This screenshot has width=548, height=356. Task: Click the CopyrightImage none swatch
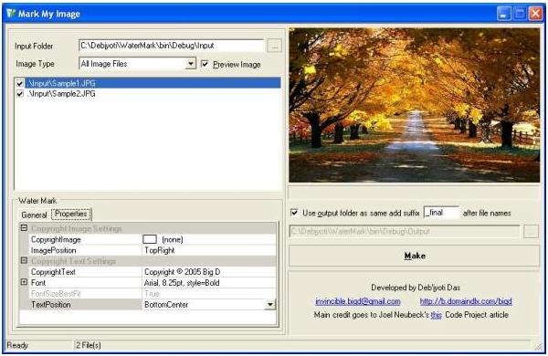click(x=150, y=239)
